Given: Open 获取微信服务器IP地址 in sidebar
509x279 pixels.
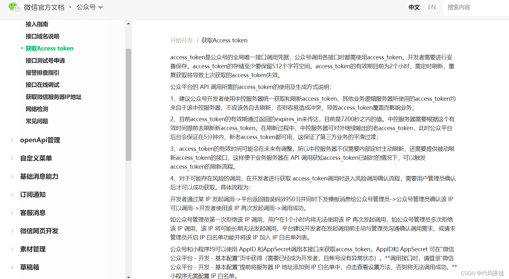Looking at the screenshot, I should 54,97.
